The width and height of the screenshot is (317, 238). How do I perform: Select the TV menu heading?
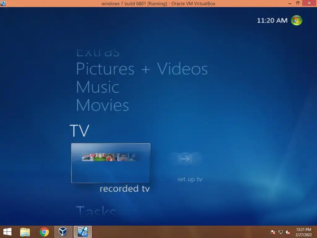pyautogui.click(x=79, y=131)
